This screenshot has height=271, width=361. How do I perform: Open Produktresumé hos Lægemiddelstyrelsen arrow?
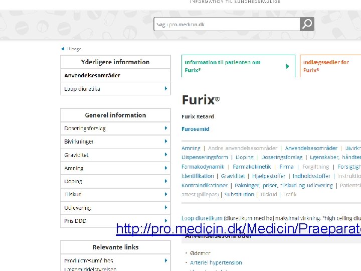click(x=166, y=260)
